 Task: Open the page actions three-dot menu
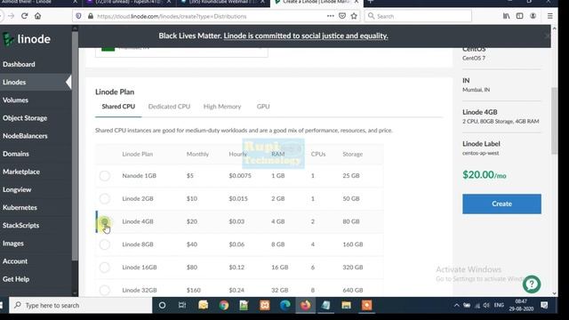point(330,16)
